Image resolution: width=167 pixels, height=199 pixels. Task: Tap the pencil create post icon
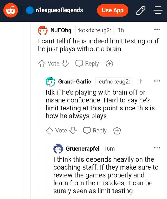point(141,10)
